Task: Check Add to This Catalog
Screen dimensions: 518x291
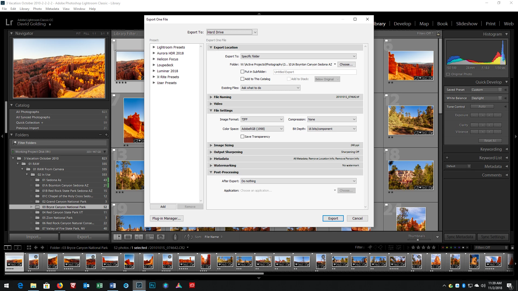Action: 242,79
